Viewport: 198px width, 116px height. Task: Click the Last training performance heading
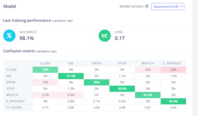click(x=27, y=20)
